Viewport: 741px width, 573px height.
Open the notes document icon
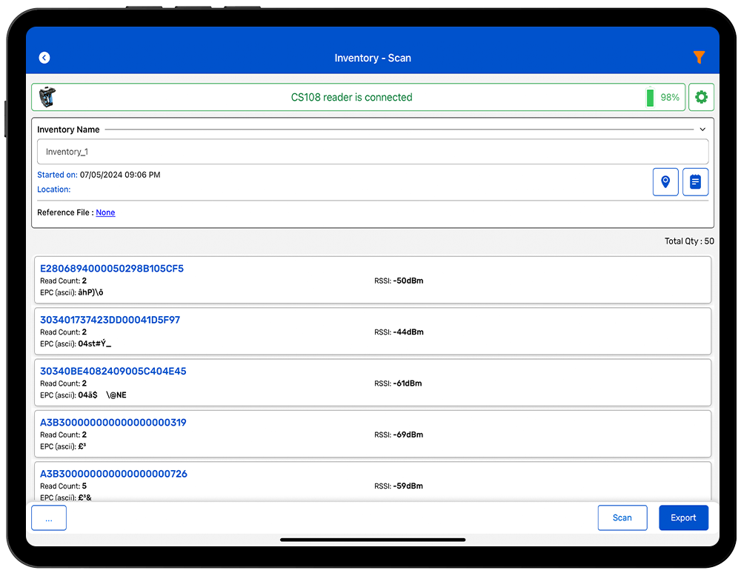tap(695, 181)
